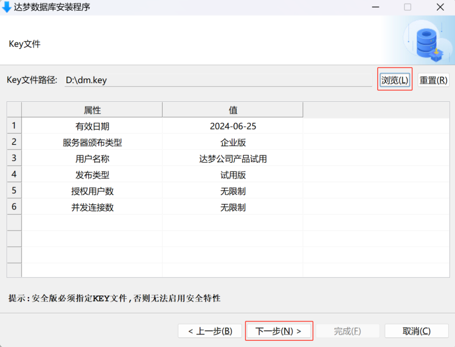
Task: Click the 并发连接数 attribute cell
Action: pyautogui.click(x=92, y=207)
